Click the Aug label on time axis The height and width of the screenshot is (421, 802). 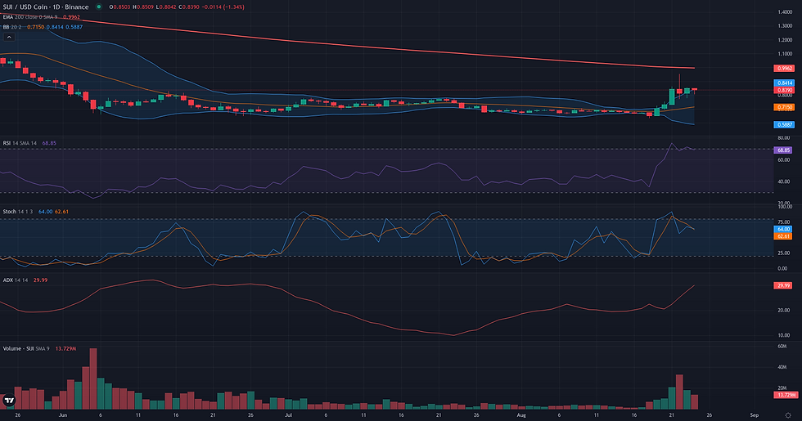521,415
